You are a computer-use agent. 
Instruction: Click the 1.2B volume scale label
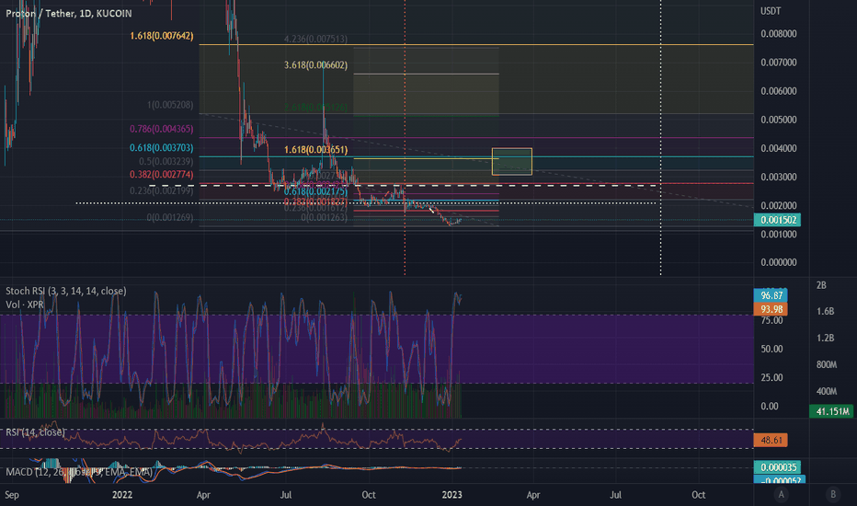tap(826, 338)
